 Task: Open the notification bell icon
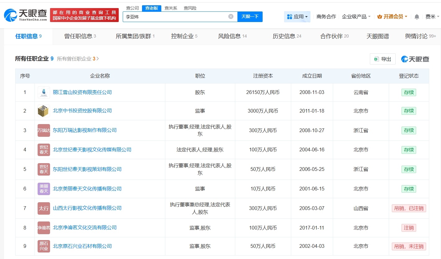(417, 17)
